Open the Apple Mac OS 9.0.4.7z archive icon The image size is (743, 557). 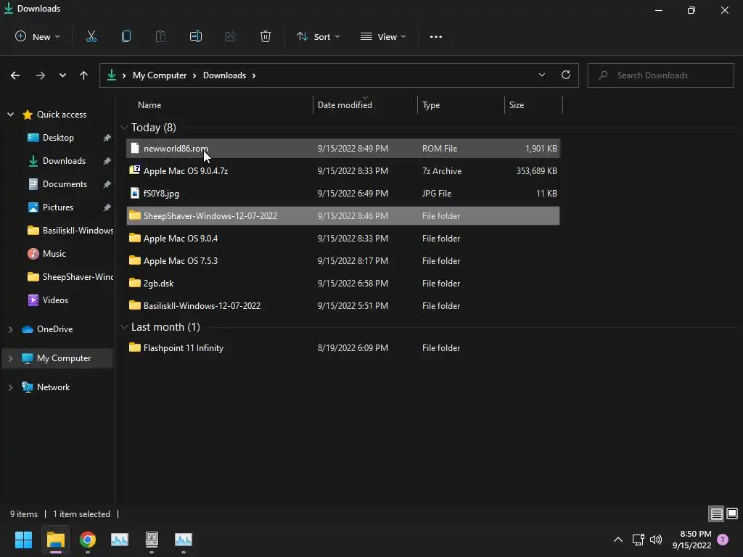tap(134, 170)
